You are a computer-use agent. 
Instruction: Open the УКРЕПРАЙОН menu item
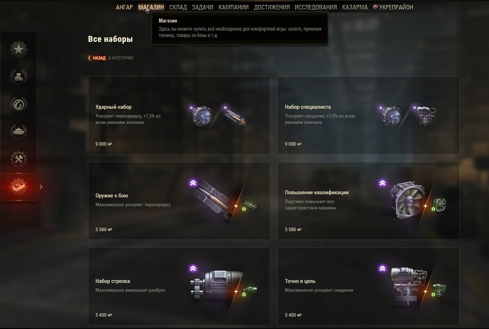coord(393,7)
